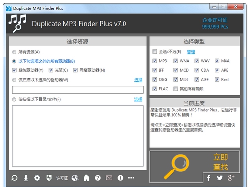Screen dimensions: 248x187
Task: Toggle 网络驱动器(N) checkbox
Action: coord(75,70)
